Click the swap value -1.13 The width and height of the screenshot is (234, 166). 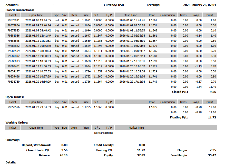tap(199, 66)
